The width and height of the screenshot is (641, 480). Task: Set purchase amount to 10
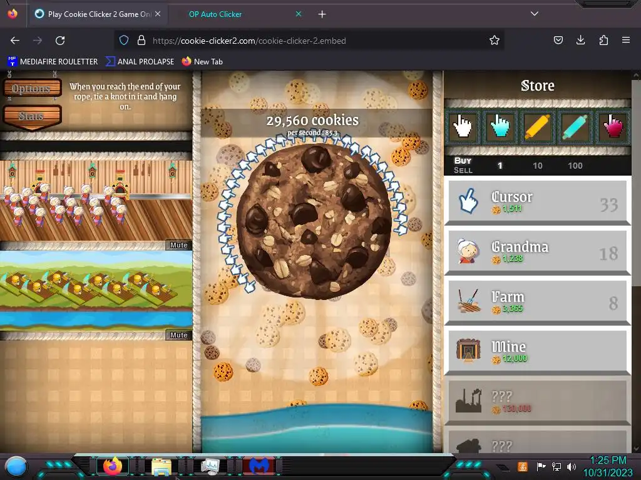pos(538,166)
